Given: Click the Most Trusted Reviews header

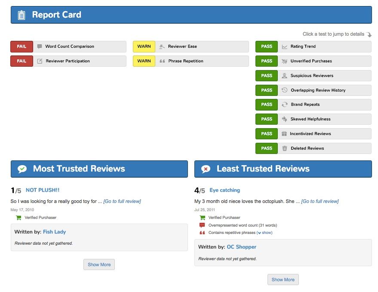Looking at the screenshot, I should [x=99, y=169].
